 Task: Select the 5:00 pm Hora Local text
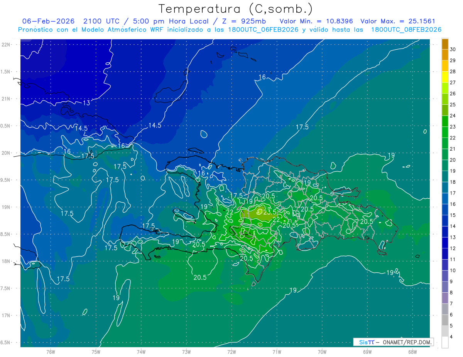(171, 21)
